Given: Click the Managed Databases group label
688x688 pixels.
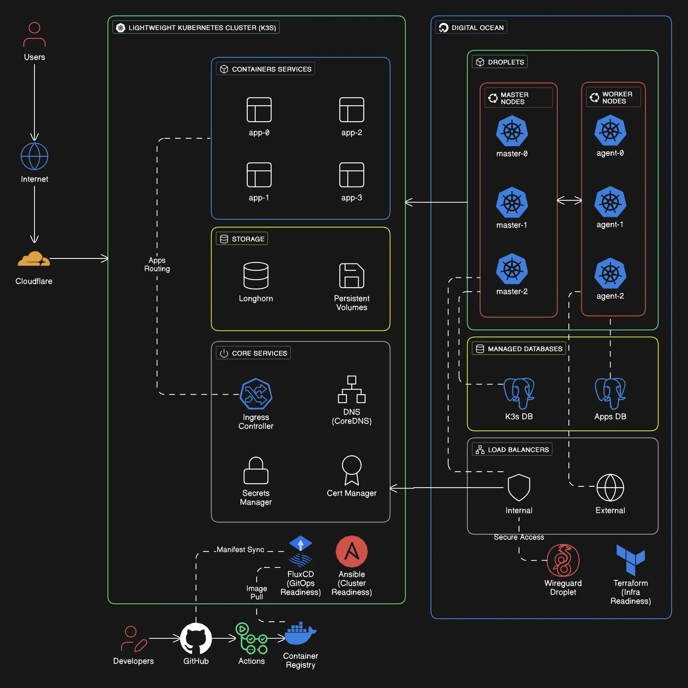Looking at the screenshot, I should 519,348.
